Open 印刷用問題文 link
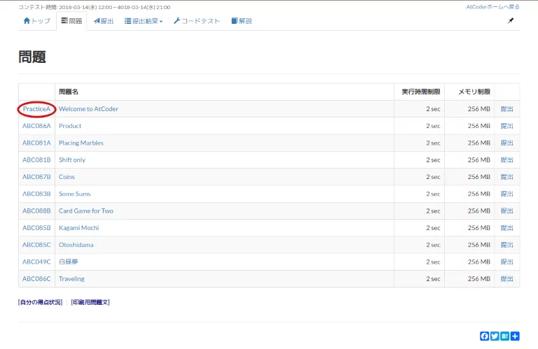This screenshot has width=538, height=349. pos(90,302)
